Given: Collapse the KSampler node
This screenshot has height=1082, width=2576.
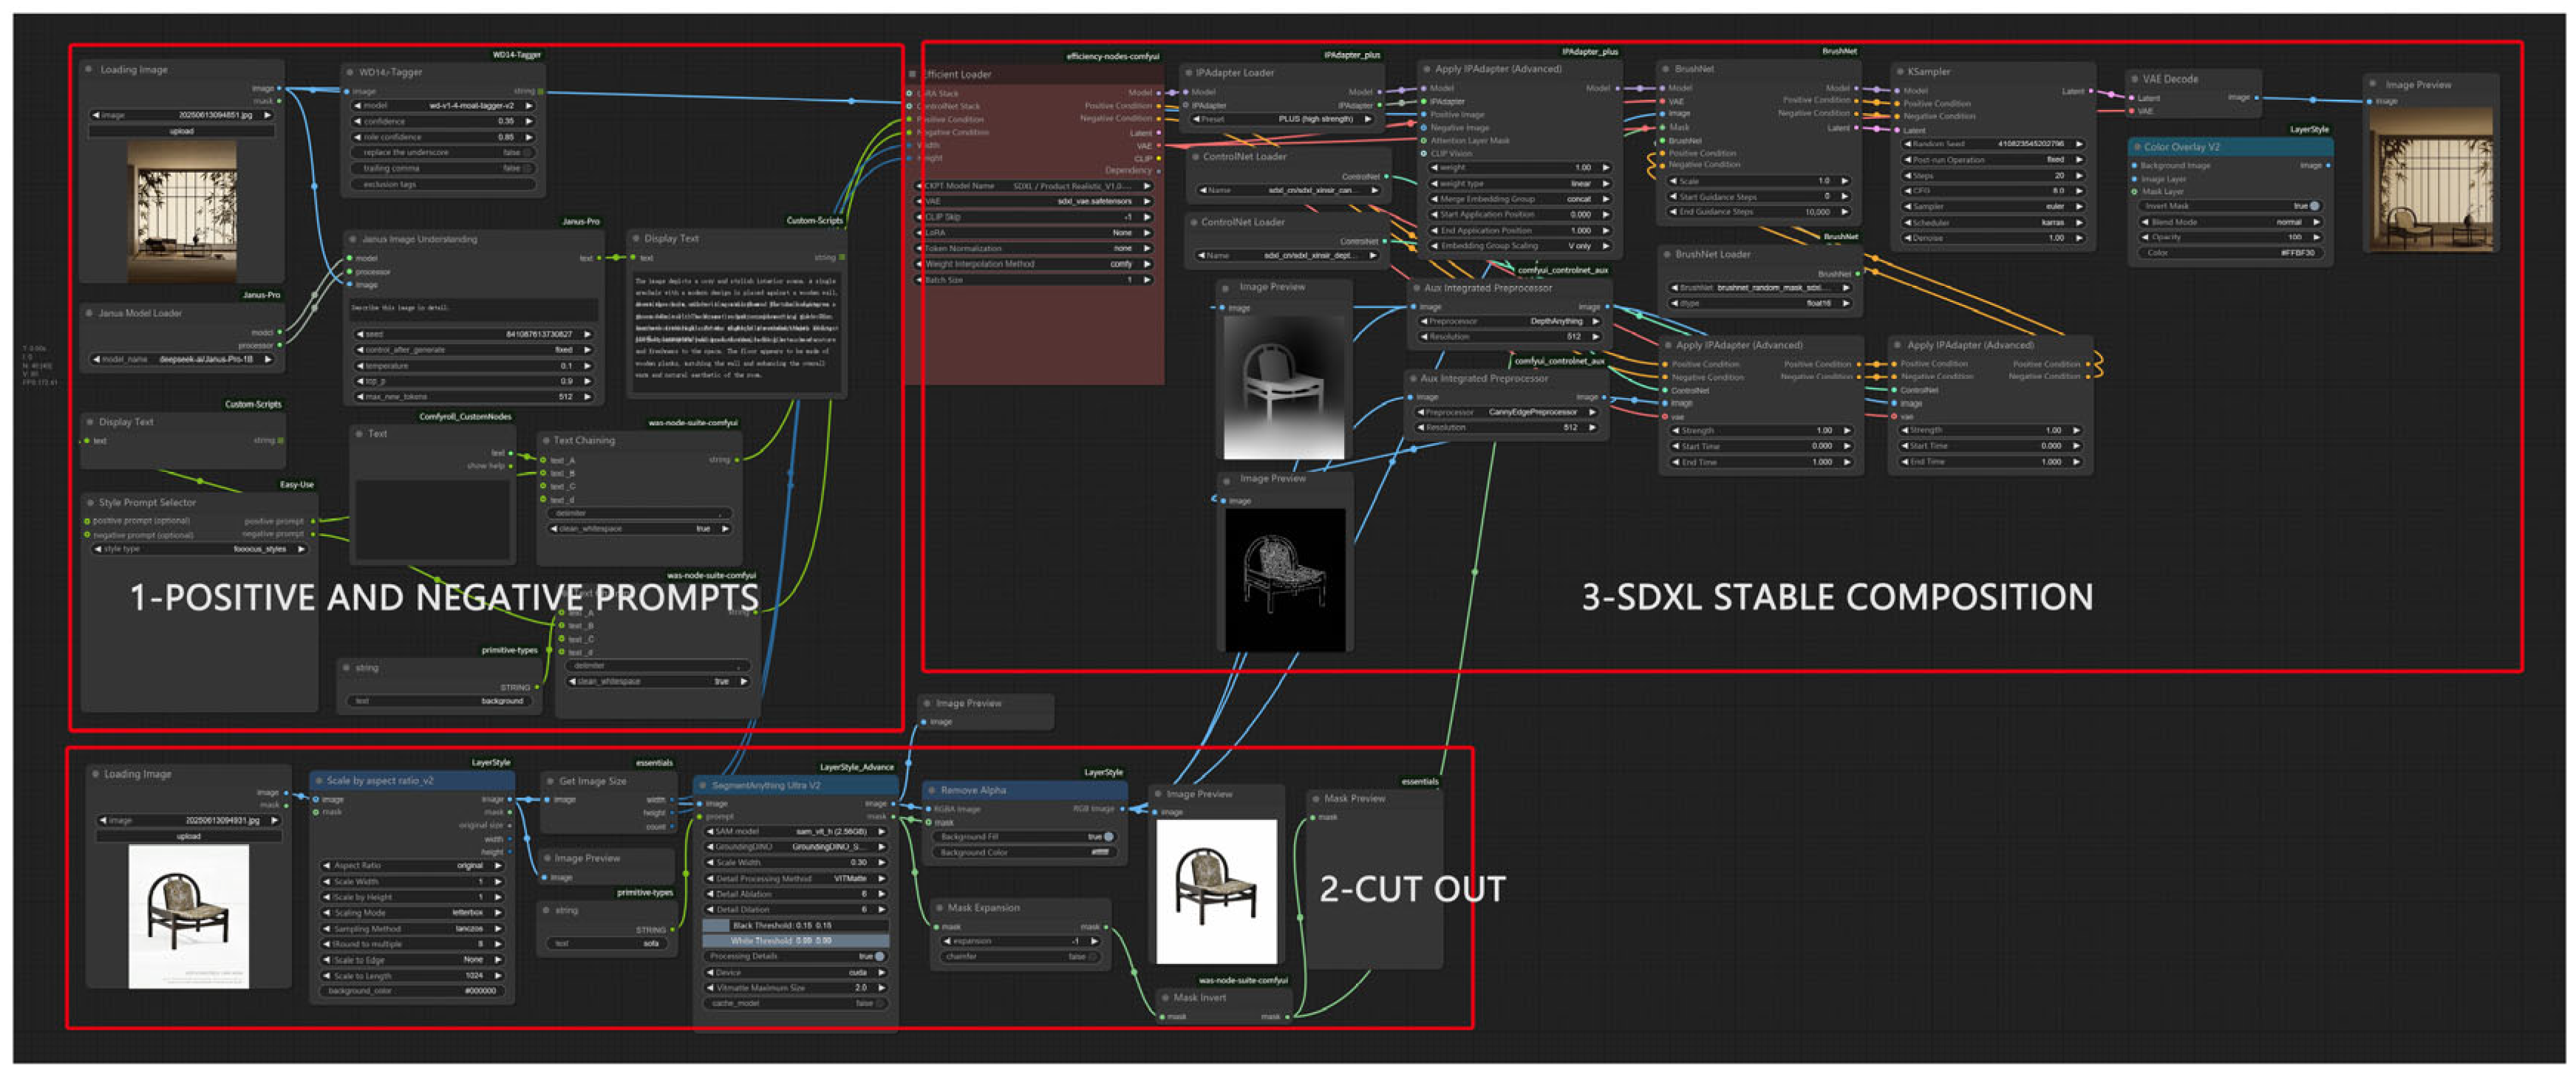Looking at the screenshot, I should (x=1899, y=72).
